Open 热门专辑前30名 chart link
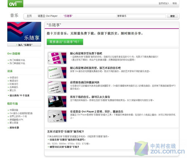This screenshot has height=158, width=187. (x=17, y=60)
